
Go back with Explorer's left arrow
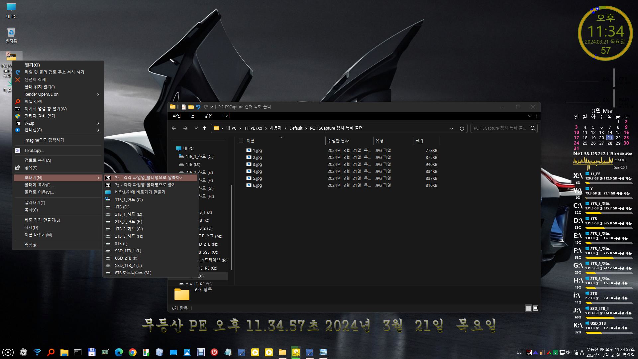(174, 128)
